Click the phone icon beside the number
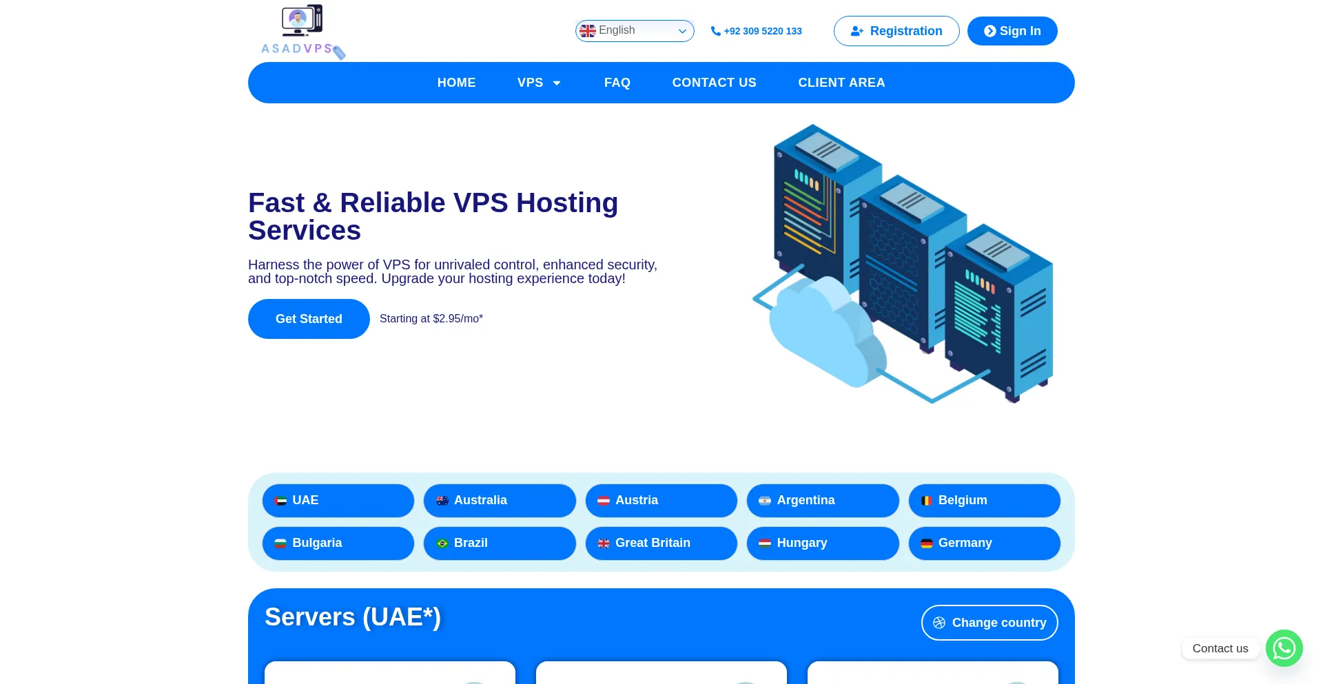The height and width of the screenshot is (684, 1323). [x=715, y=31]
